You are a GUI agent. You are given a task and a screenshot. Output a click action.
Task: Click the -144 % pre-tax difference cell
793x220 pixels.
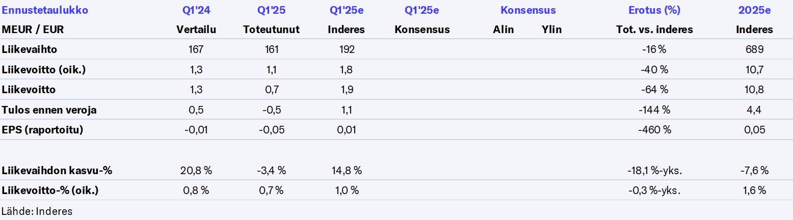pos(654,110)
